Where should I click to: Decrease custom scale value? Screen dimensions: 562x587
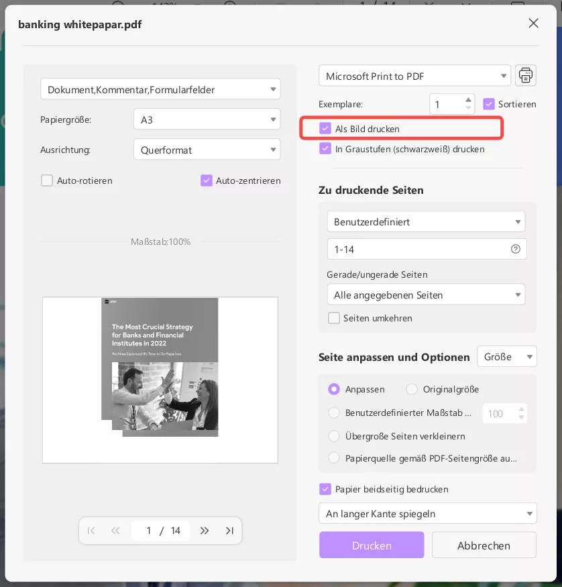521,417
